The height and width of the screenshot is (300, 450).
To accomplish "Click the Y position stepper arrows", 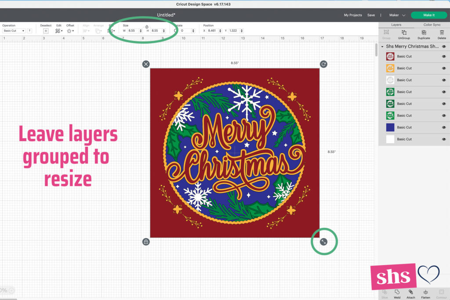I will point(242,31).
